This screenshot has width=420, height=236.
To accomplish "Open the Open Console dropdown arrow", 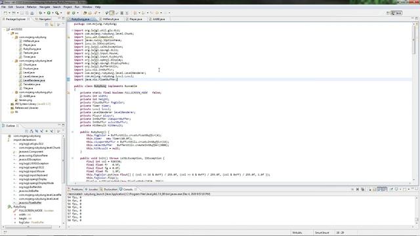I will pos(408,189).
